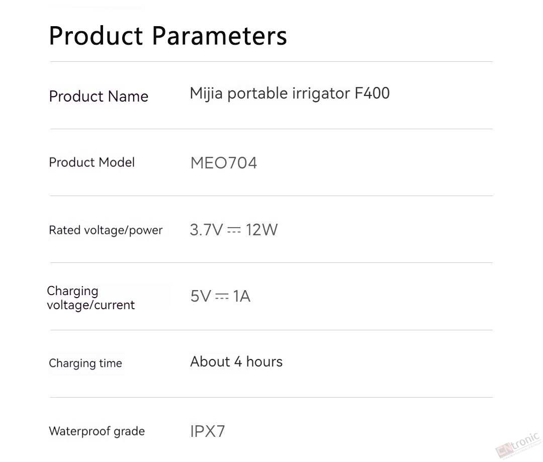The height and width of the screenshot is (462, 543).
Task: Select the Waterproof grade label
Action: [x=97, y=431]
